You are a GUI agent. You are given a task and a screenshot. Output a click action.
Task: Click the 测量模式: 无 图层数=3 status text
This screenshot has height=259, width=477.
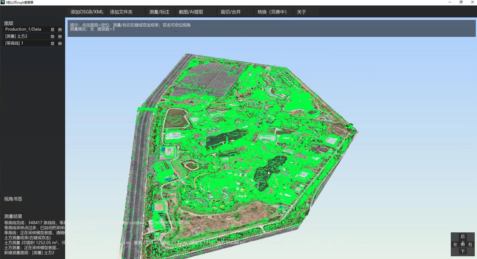pyautogui.click(x=92, y=29)
